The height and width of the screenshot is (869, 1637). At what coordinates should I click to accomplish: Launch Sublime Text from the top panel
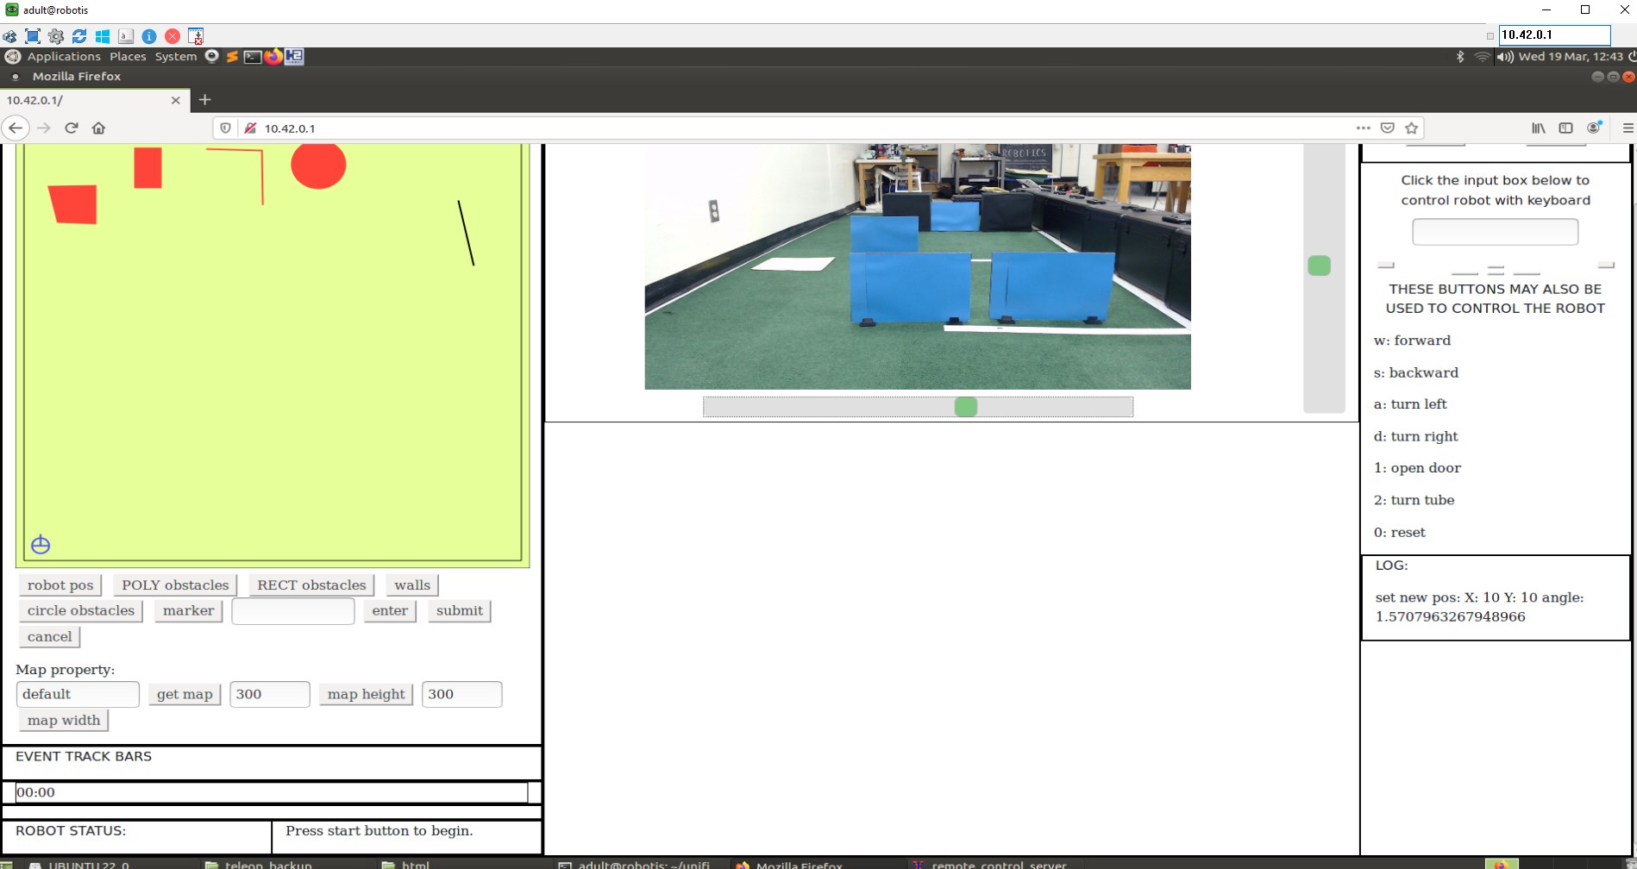[x=232, y=57]
